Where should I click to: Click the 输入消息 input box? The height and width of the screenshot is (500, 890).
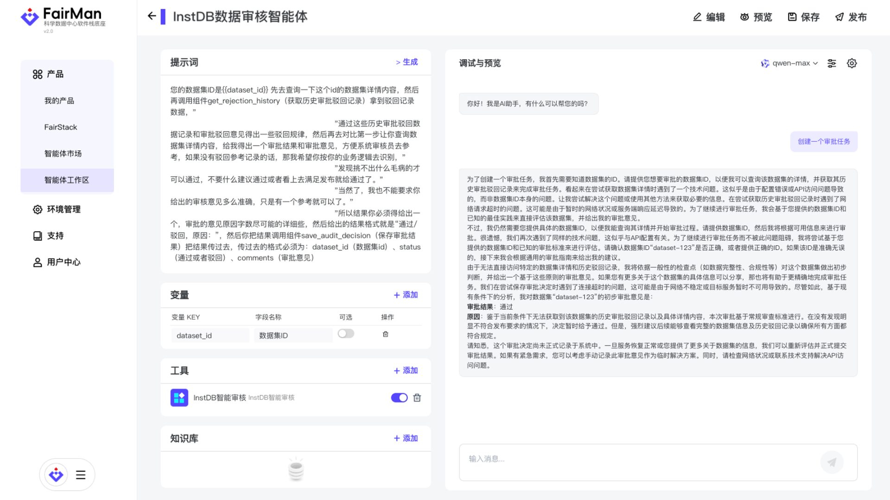point(640,459)
